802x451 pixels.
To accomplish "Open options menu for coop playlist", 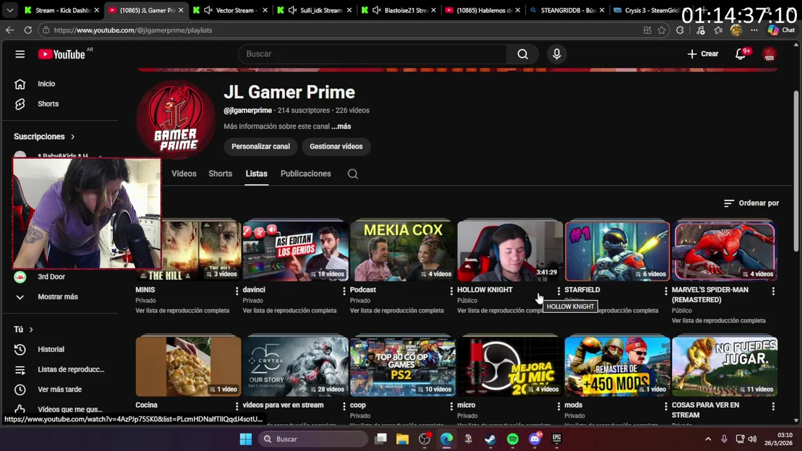I will [451, 406].
